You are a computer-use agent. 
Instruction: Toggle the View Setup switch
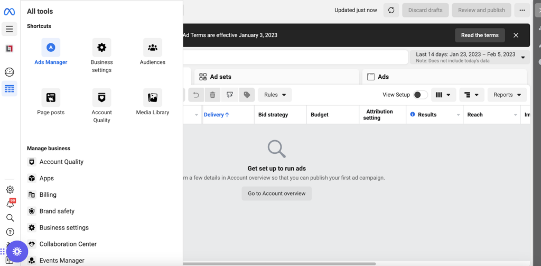pyautogui.click(x=420, y=95)
